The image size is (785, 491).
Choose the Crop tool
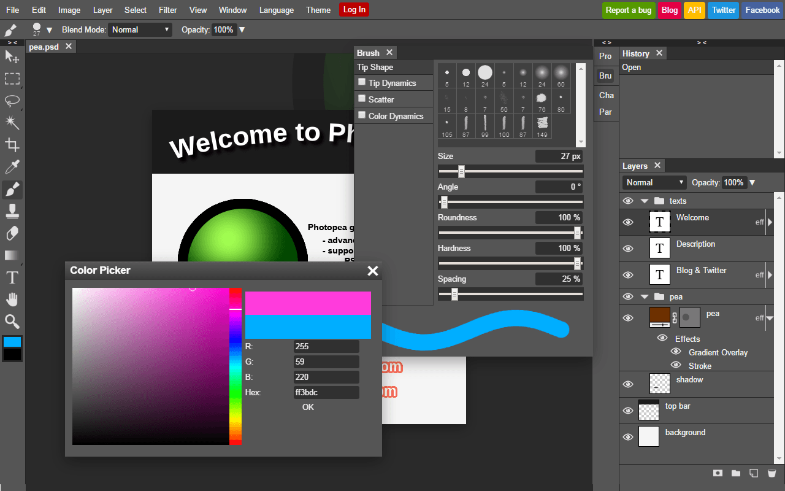point(12,144)
